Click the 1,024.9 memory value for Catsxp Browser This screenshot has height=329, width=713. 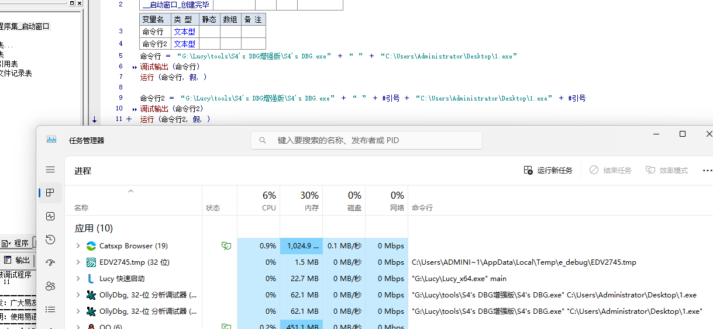(301, 246)
